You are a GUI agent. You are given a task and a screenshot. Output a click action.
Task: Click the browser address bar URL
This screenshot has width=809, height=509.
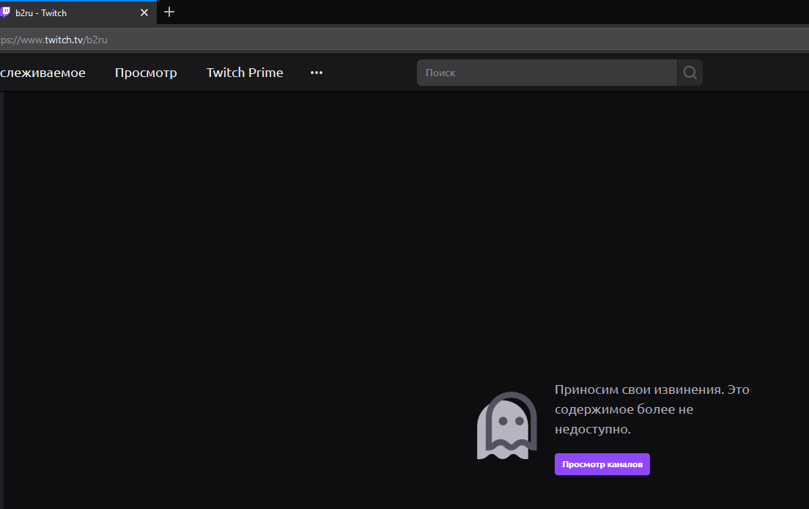click(293, 40)
